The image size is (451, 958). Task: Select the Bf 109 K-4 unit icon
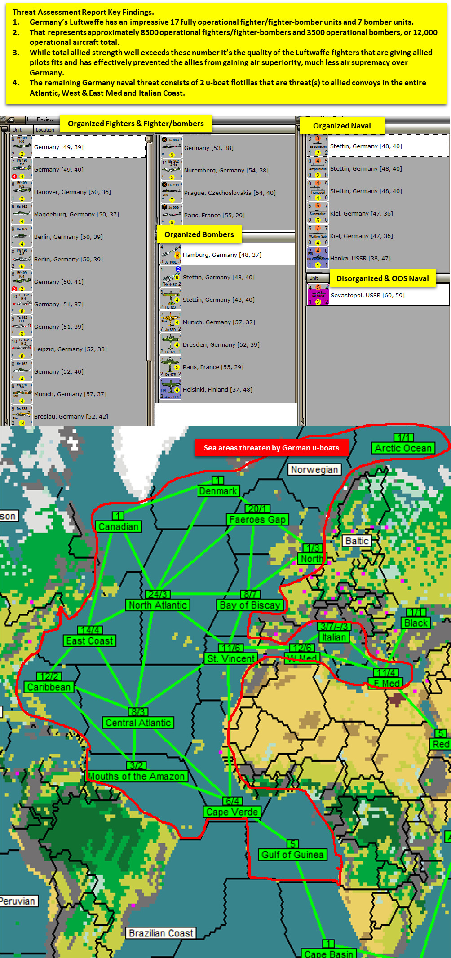22,281
